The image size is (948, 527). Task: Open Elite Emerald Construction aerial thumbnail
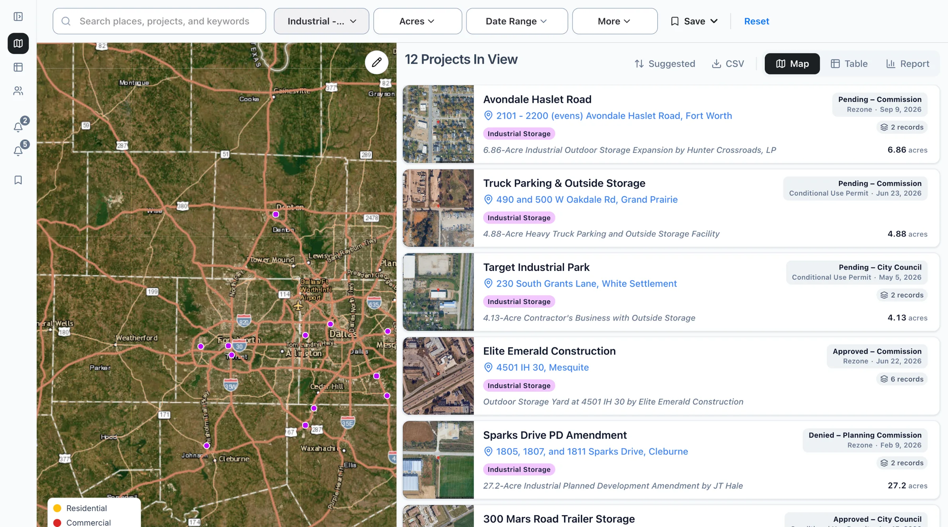(438, 376)
